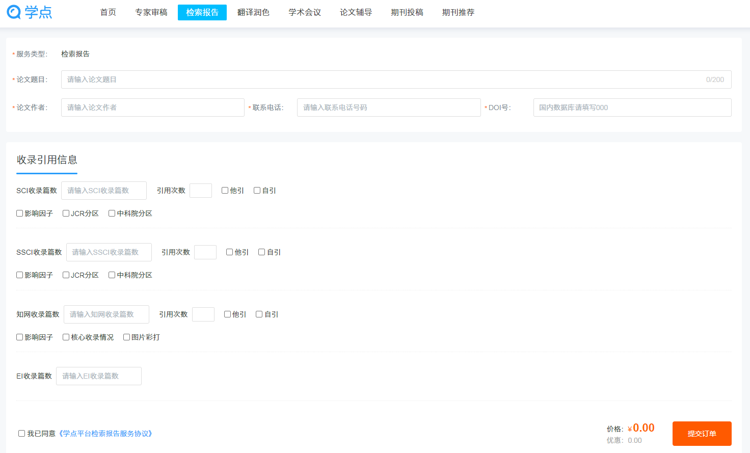Tick 中科院分区 under SSCI section
The image size is (750, 453).
click(x=112, y=275)
